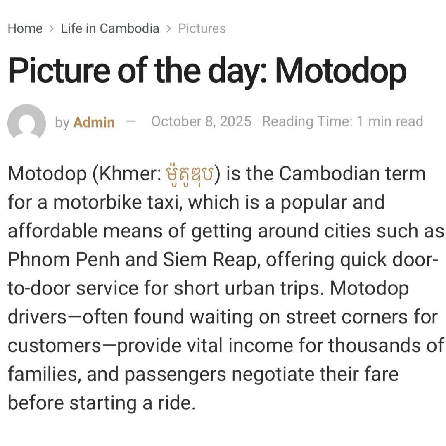
Task: Click the article title heading
Action: click(207, 71)
